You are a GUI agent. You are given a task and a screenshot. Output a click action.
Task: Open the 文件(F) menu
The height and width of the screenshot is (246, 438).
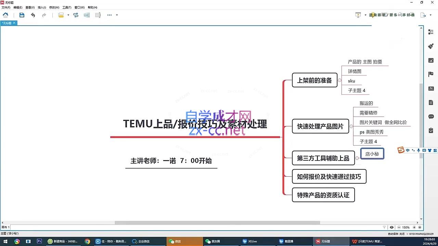pos(6,7)
